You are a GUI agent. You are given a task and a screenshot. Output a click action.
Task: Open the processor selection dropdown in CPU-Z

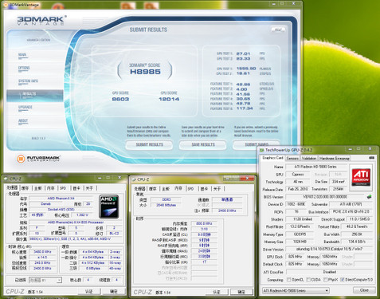pos(45,280)
